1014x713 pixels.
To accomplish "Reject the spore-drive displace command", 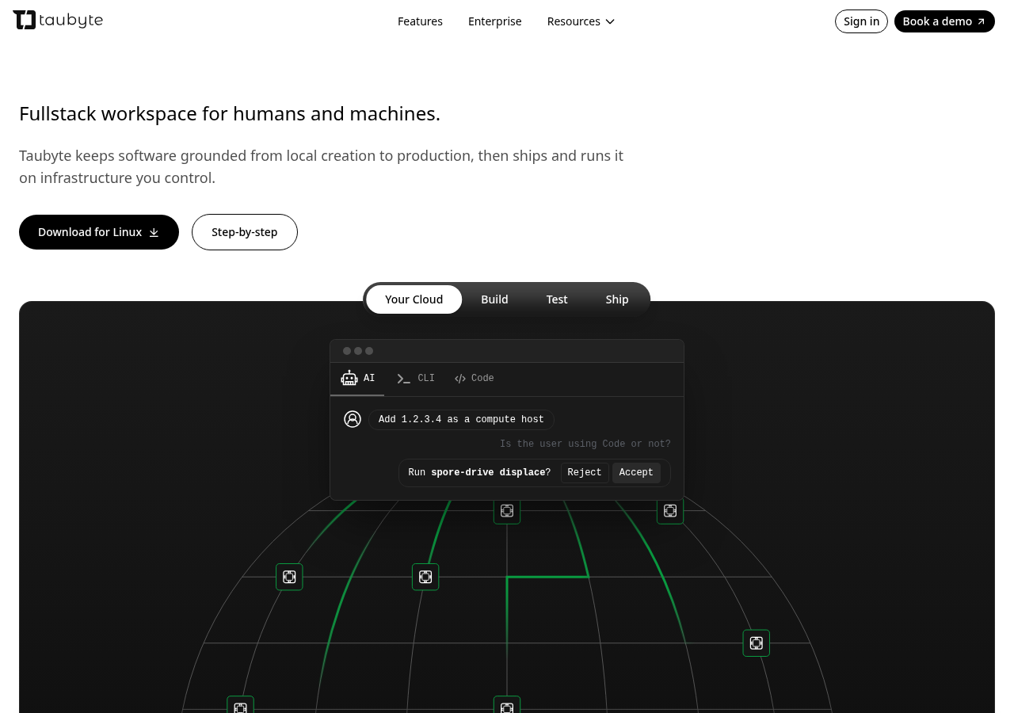I will [x=585, y=473].
